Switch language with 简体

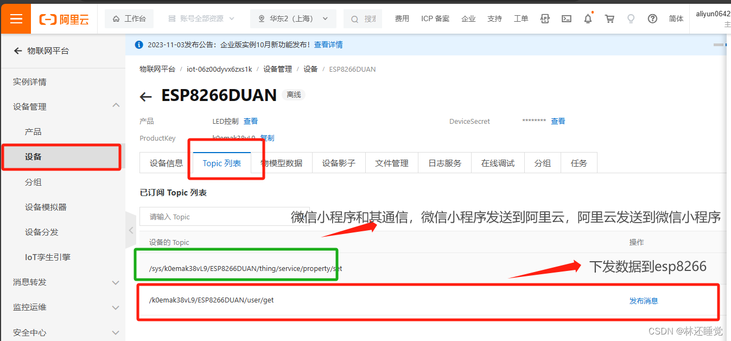coord(676,18)
